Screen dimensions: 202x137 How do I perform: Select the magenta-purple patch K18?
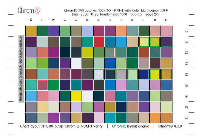point(54,118)
